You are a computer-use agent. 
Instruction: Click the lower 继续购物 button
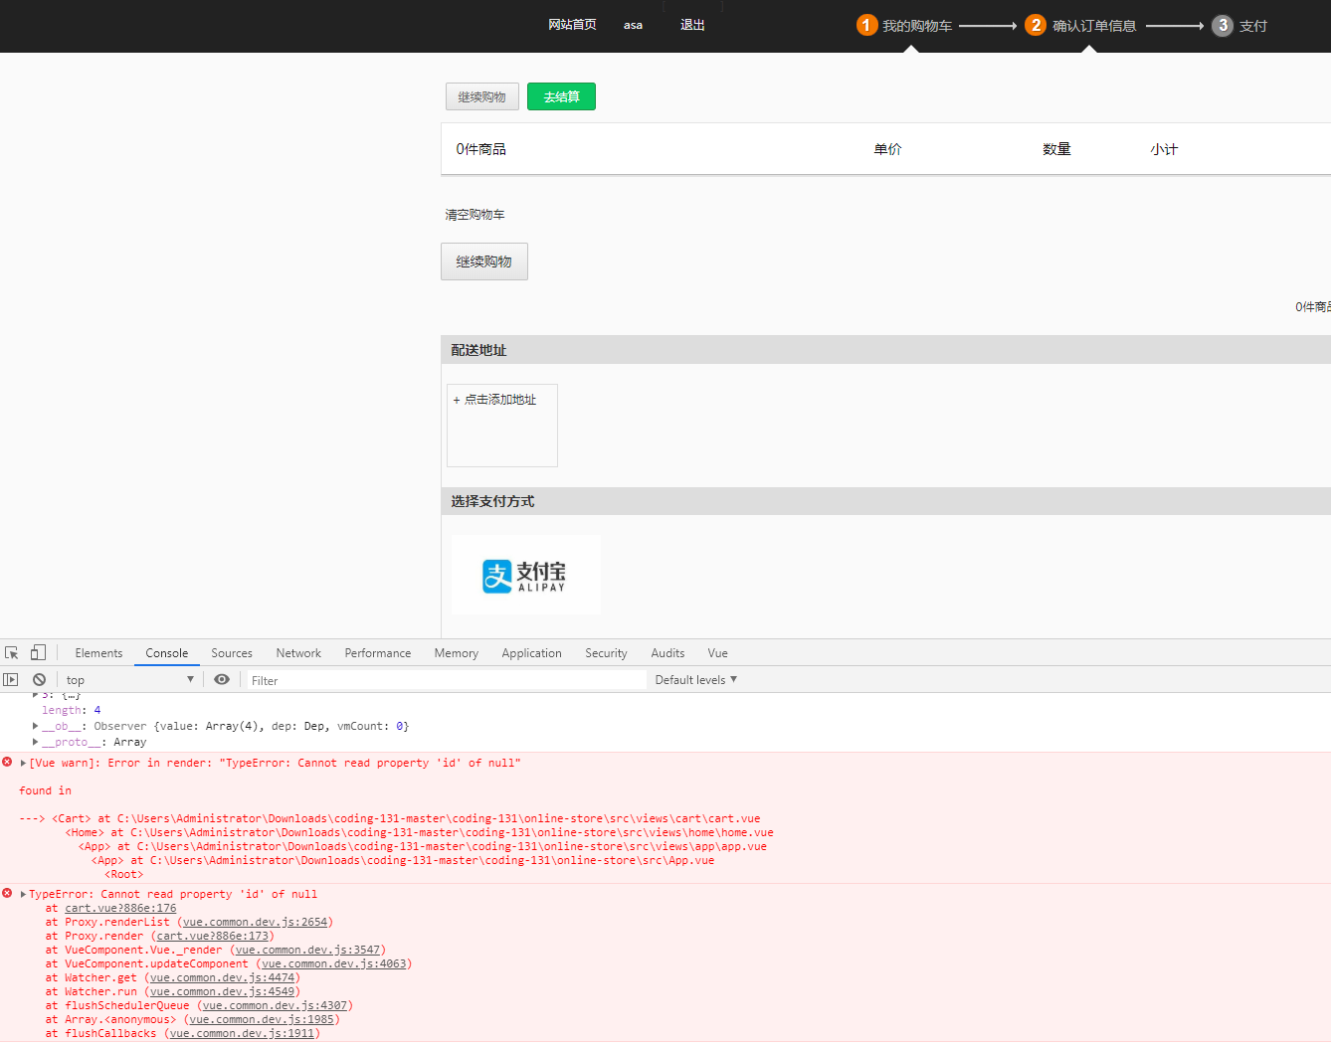(x=484, y=261)
